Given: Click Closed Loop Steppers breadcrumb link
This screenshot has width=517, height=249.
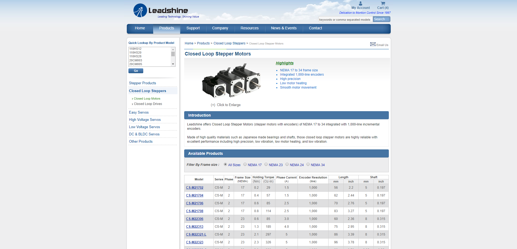Looking at the screenshot, I should pos(229,43).
